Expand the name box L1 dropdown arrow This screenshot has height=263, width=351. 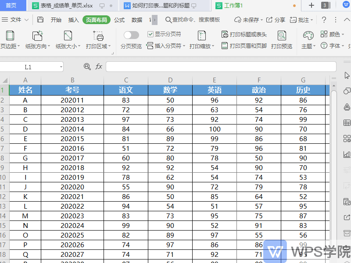[x=61, y=67]
